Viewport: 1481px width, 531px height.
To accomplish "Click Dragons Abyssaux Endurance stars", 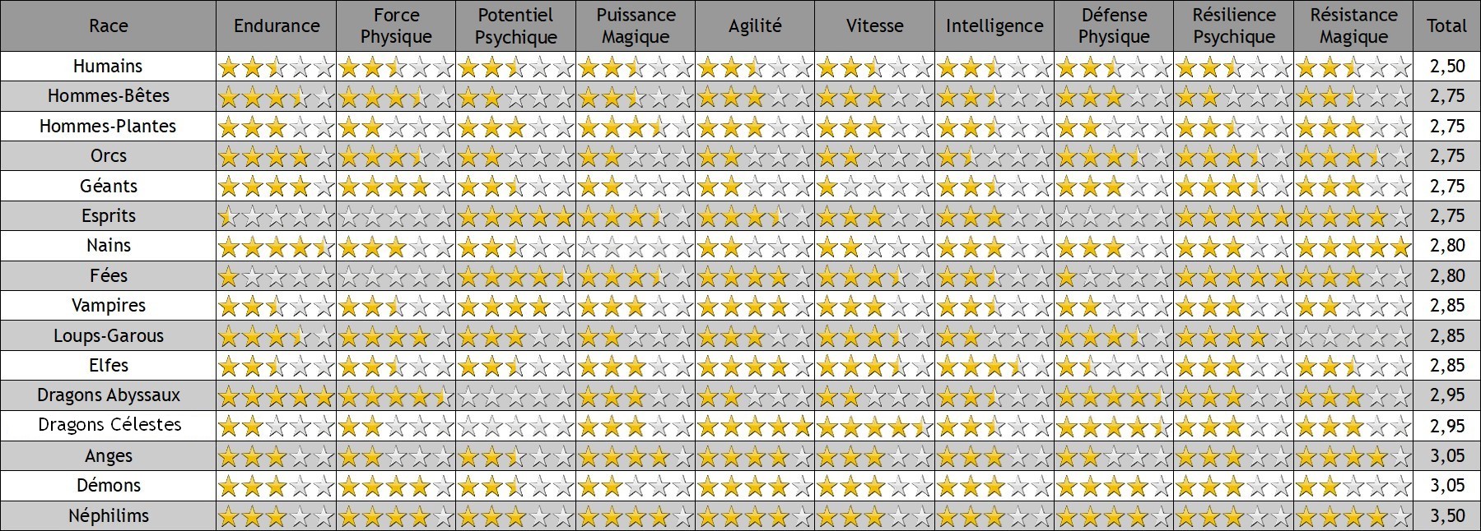I will pos(277,396).
